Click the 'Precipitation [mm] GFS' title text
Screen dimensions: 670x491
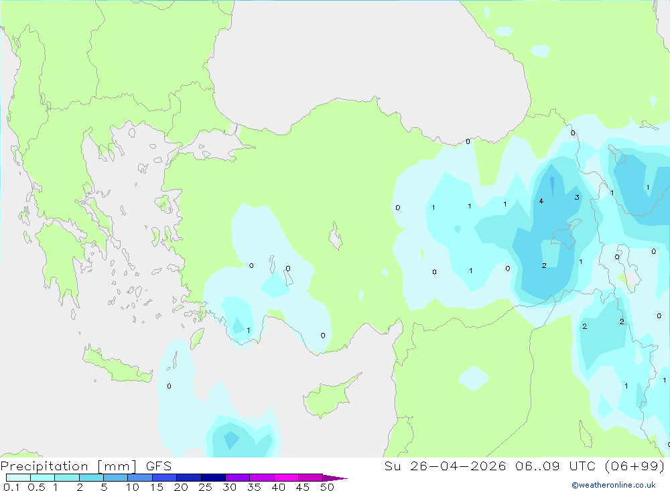(x=86, y=466)
